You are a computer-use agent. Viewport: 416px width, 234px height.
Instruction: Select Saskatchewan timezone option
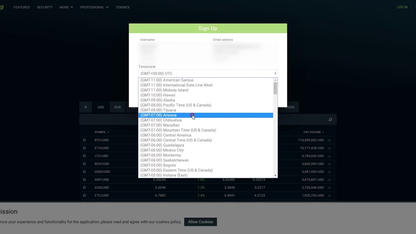[206, 160]
